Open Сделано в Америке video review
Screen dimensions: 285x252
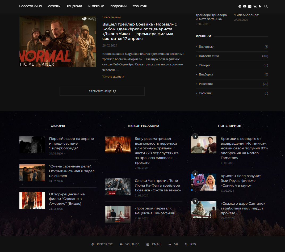coord(67,199)
